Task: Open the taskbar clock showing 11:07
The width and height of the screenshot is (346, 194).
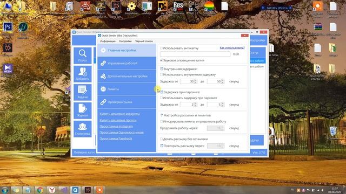Action: (335, 190)
